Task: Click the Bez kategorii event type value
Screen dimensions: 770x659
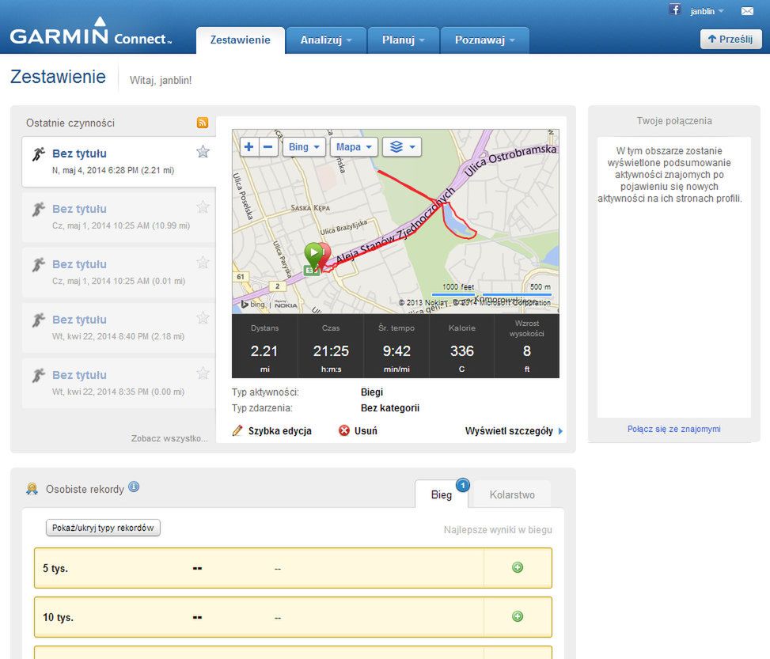Action: click(x=390, y=408)
